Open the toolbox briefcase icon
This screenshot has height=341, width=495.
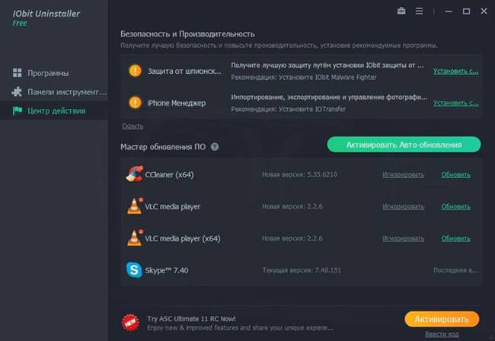coord(401,11)
